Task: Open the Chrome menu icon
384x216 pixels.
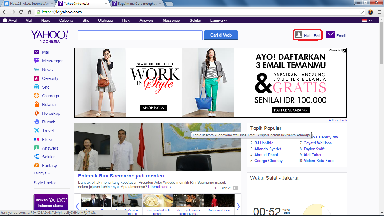Action: click(x=379, y=12)
